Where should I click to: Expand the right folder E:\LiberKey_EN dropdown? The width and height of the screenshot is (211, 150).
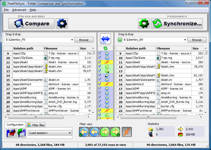click(185, 40)
